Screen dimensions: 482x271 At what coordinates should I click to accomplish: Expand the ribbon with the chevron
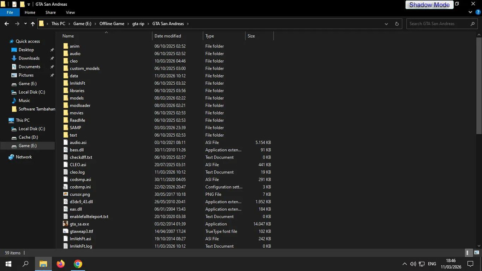coord(470,12)
